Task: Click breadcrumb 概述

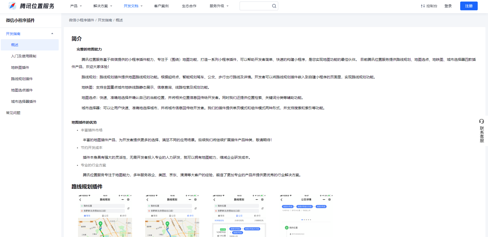Action: click(119, 20)
